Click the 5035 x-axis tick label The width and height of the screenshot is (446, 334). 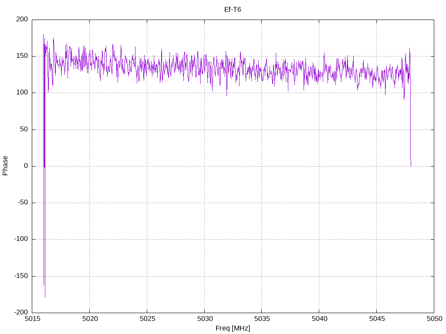[261, 319]
